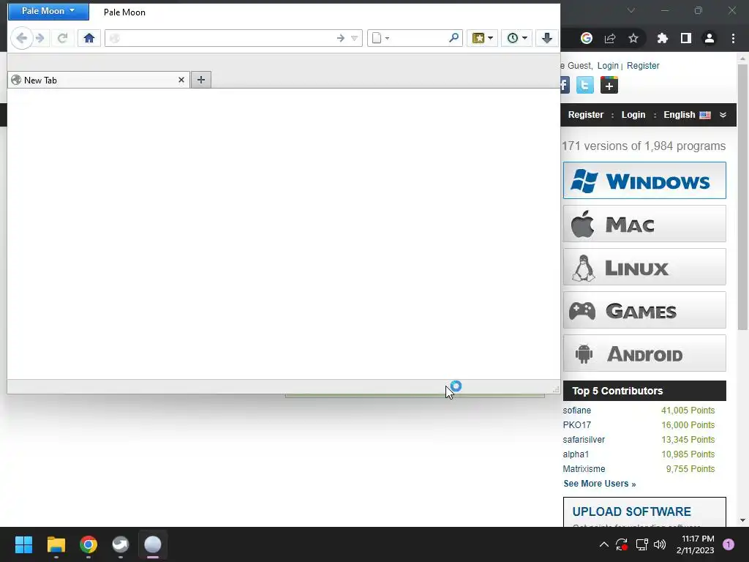This screenshot has height=562, width=749.
Task: Select English language option
Action: coord(687,115)
